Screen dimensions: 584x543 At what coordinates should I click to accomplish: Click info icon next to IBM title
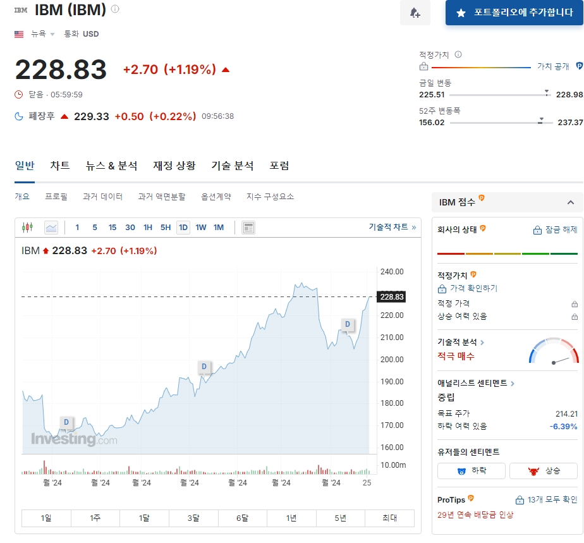(x=115, y=9)
